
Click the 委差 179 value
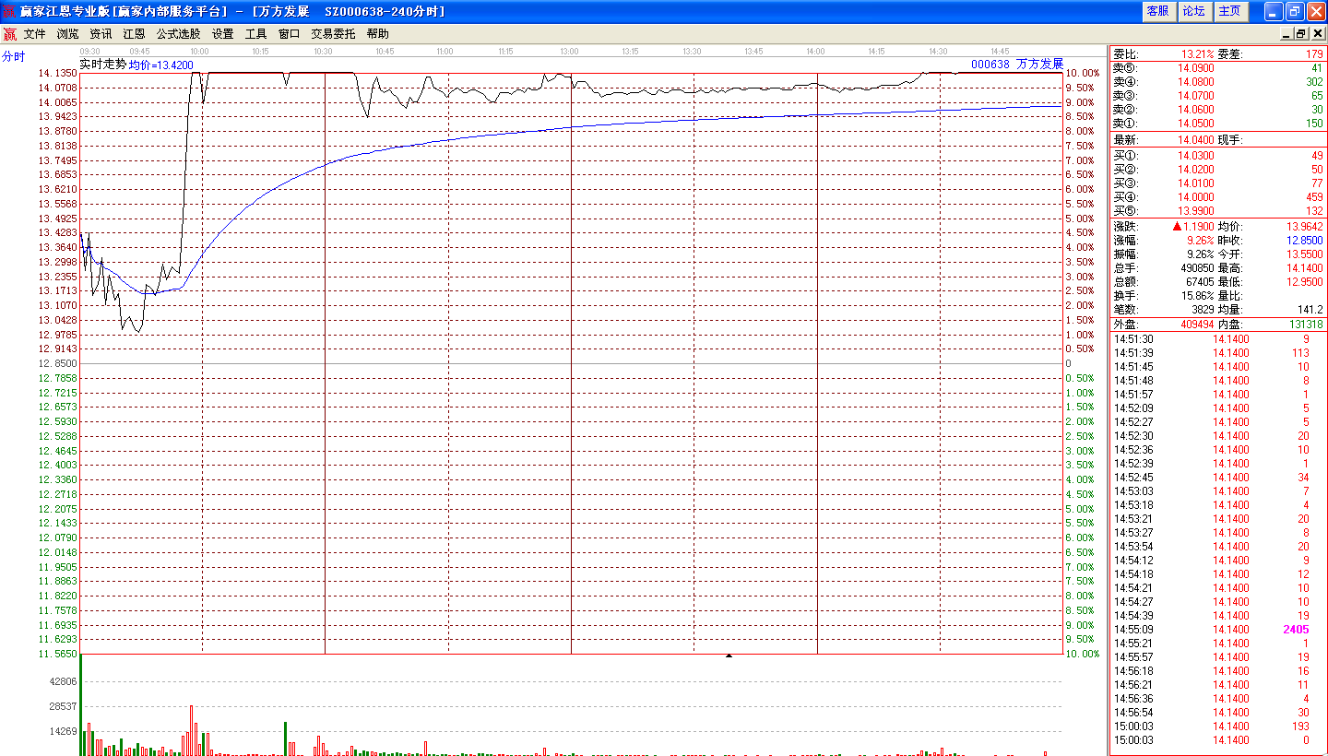pyautogui.click(x=1314, y=54)
